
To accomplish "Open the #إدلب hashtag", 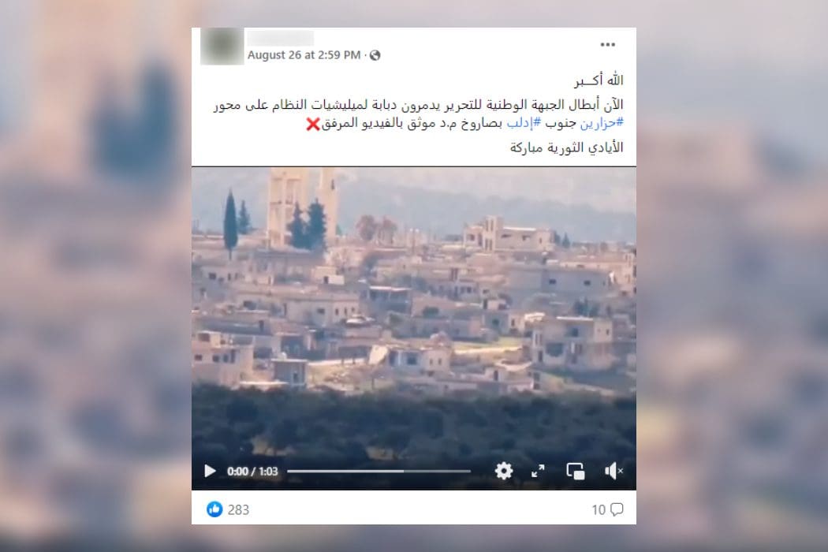I will pos(524,123).
